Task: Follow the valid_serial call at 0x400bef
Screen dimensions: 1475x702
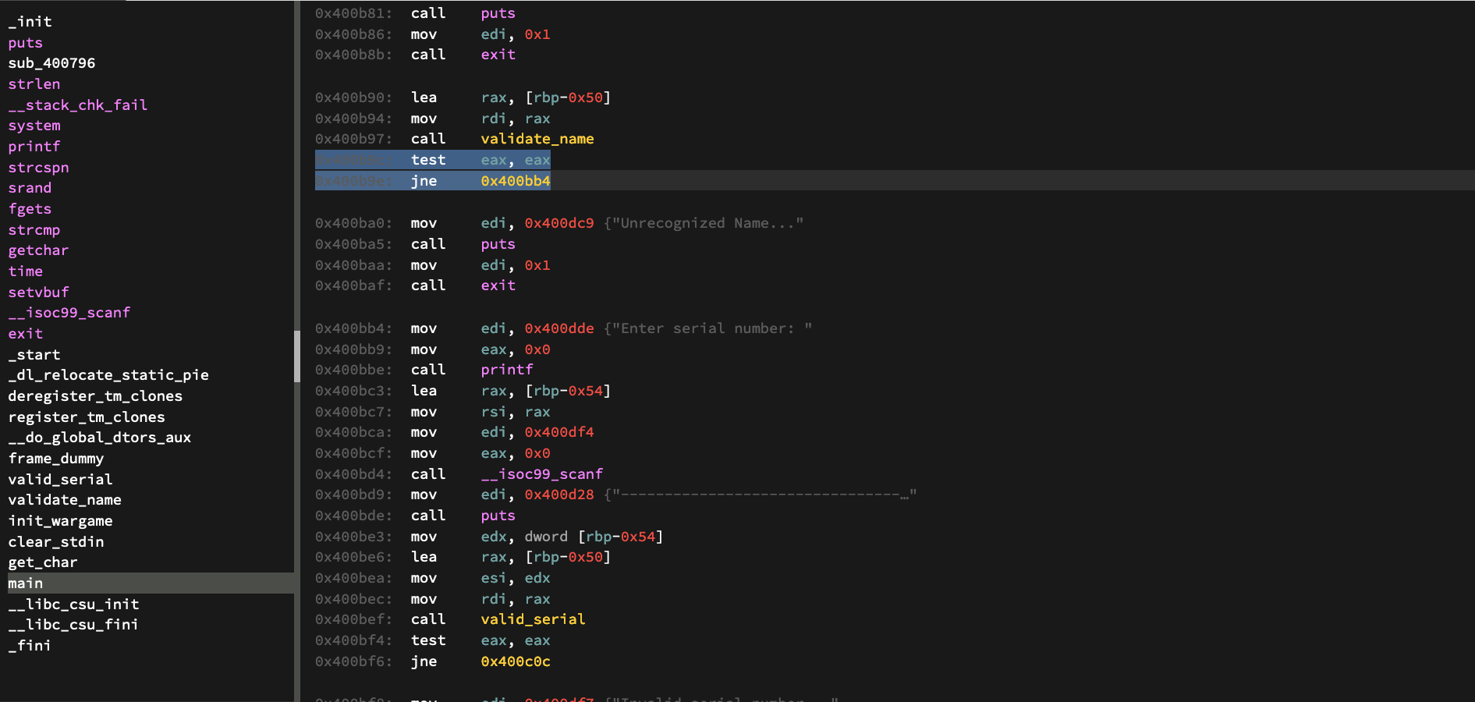Action: tap(533, 619)
